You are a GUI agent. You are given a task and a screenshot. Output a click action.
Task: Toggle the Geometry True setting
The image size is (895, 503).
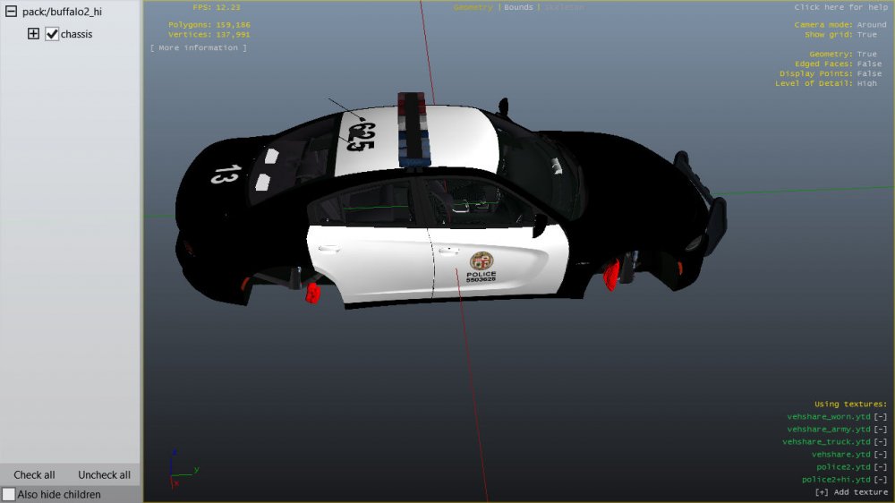point(843,55)
